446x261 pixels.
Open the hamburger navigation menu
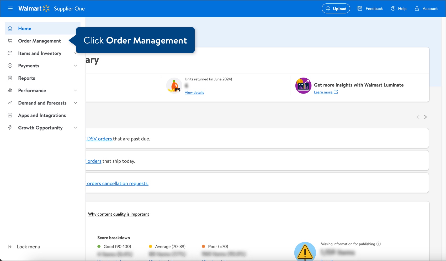coord(10,8)
